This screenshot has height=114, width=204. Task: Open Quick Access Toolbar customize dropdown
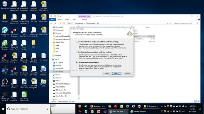pyautogui.click(x=60, y=16)
